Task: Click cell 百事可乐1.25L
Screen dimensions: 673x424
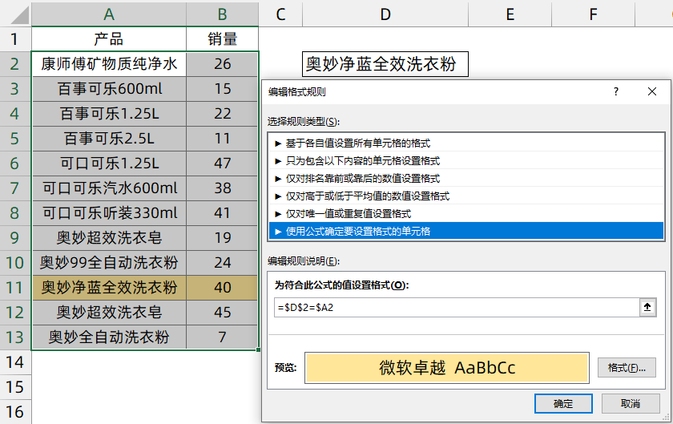Action: 109,114
